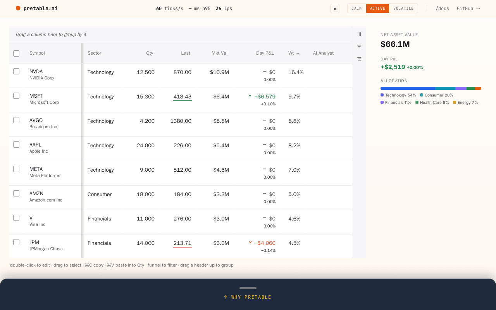The image size is (496, 310).
Task: Click the Wt column sort chevron
Action: tap(298, 53)
